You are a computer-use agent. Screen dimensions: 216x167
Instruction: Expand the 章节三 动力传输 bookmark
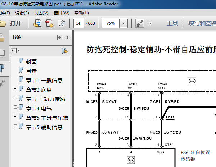(x=15, y=98)
